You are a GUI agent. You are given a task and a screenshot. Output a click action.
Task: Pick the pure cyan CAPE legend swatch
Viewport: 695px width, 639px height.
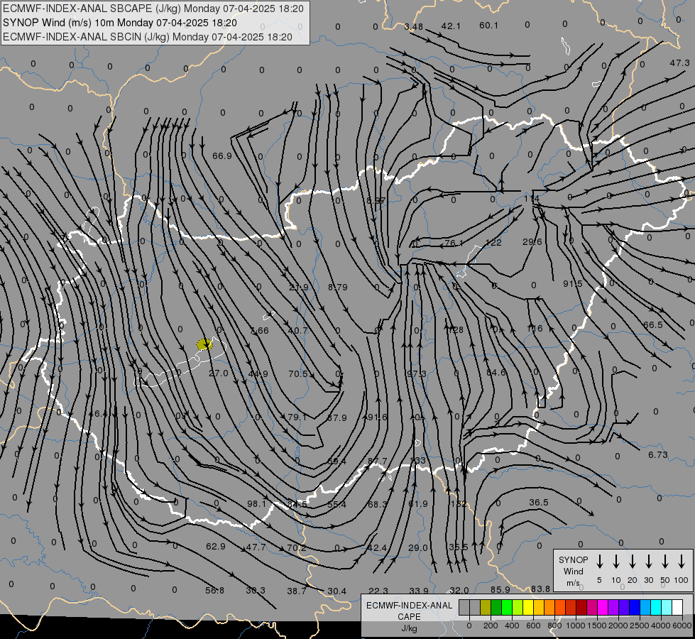click(x=655, y=607)
